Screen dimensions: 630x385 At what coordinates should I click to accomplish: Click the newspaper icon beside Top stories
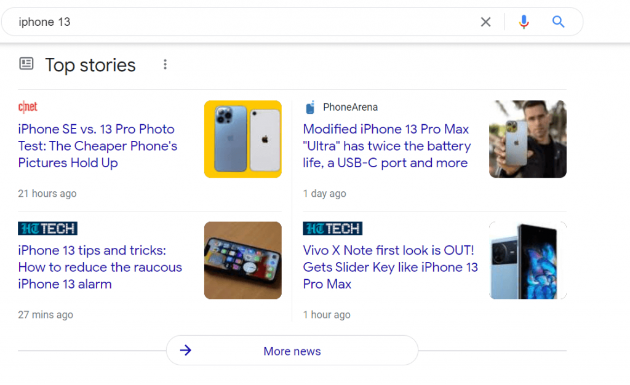26,63
